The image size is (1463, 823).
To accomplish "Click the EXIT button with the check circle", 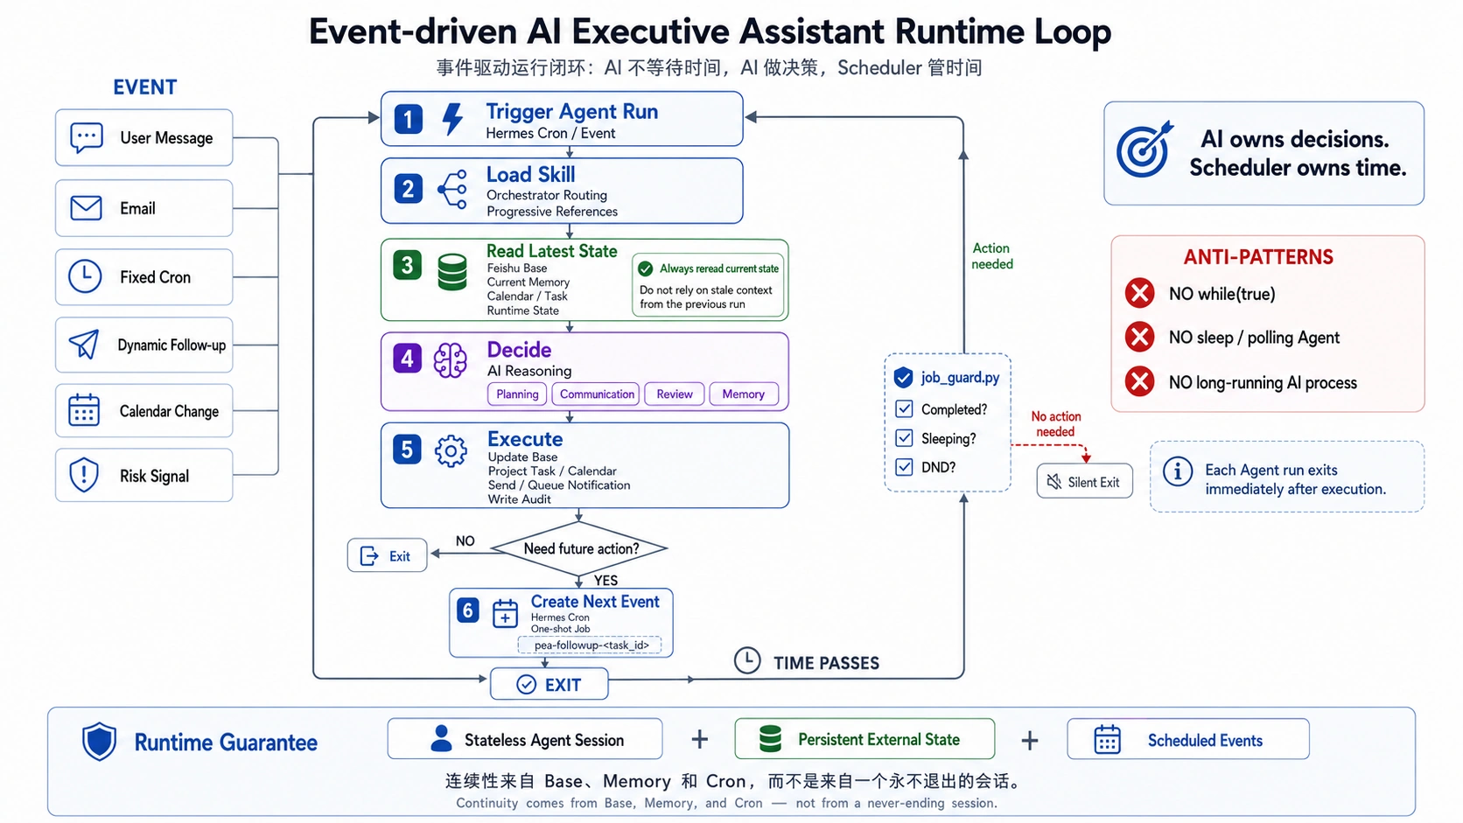I will (x=549, y=684).
